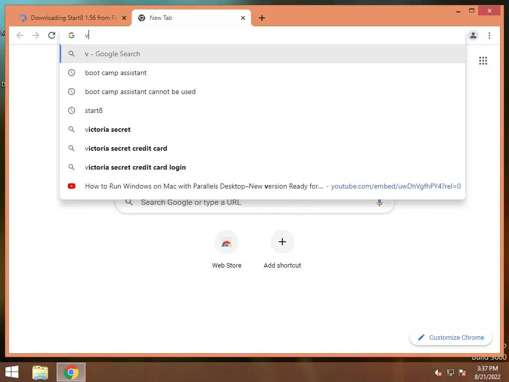509x382 pixels.
Task: Click the Google G icon in address bar
Action: pyautogui.click(x=72, y=35)
